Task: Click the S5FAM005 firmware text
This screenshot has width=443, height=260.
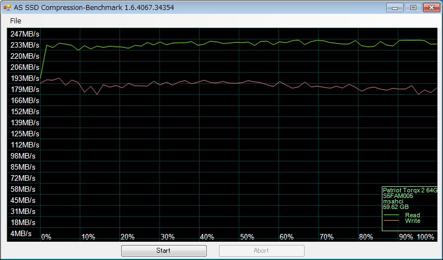Action: pos(398,196)
